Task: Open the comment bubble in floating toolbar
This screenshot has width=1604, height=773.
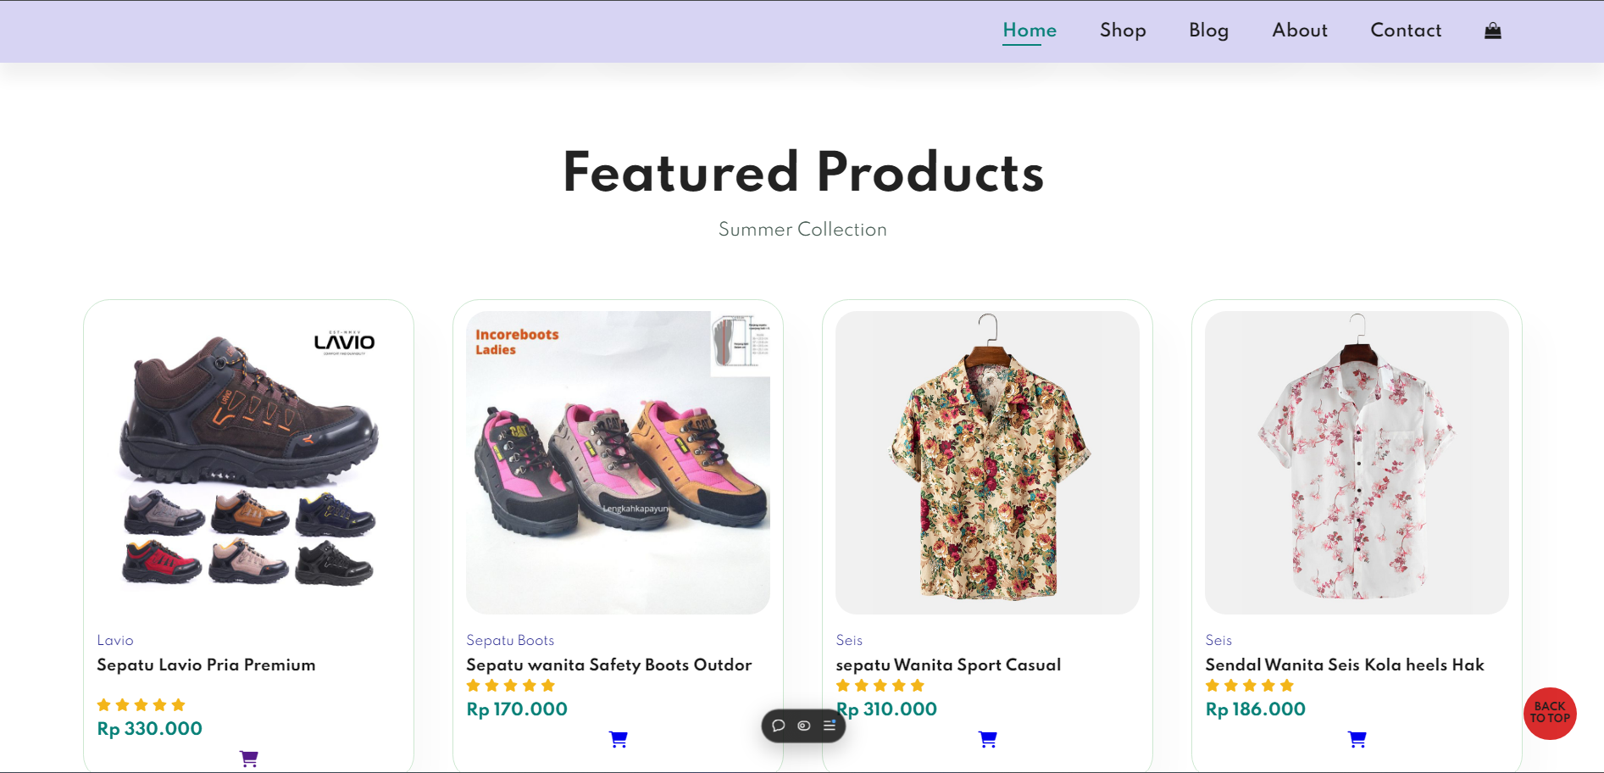Action: click(x=779, y=726)
